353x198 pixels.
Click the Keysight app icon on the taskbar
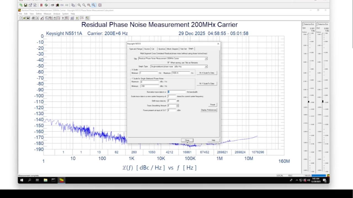click(x=61, y=180)
